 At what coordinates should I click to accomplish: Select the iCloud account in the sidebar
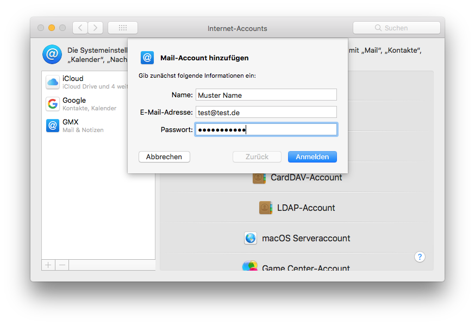tap(72, 82)
